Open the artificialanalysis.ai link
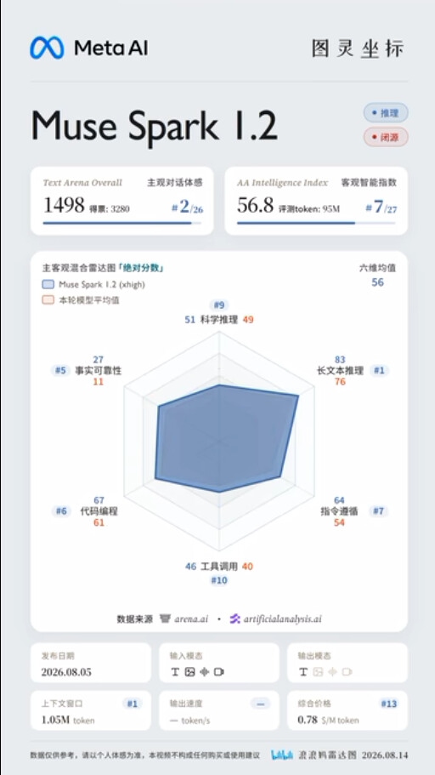This screenshot has height=775, width=435. coord(282,618)
